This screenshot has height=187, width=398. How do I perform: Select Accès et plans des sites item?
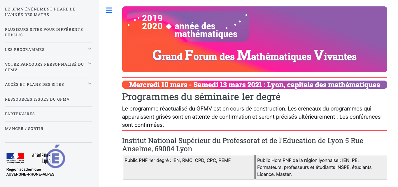pos(34,85)
